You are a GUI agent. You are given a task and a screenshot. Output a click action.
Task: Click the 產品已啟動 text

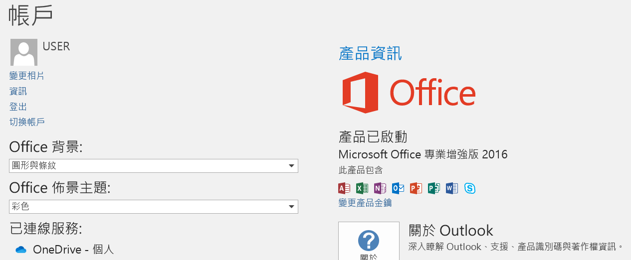pos(373,136)
